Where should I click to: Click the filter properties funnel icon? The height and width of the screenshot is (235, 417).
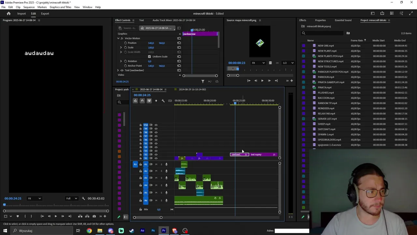pos(203,81)
